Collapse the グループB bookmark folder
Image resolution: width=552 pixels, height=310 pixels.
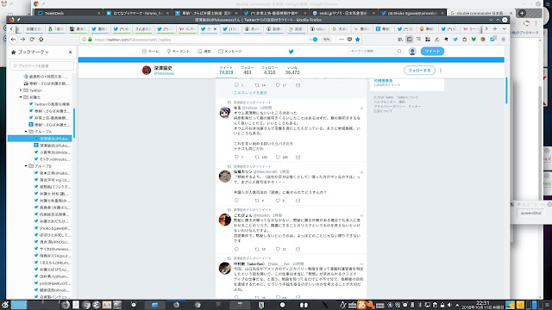point(26,166)
